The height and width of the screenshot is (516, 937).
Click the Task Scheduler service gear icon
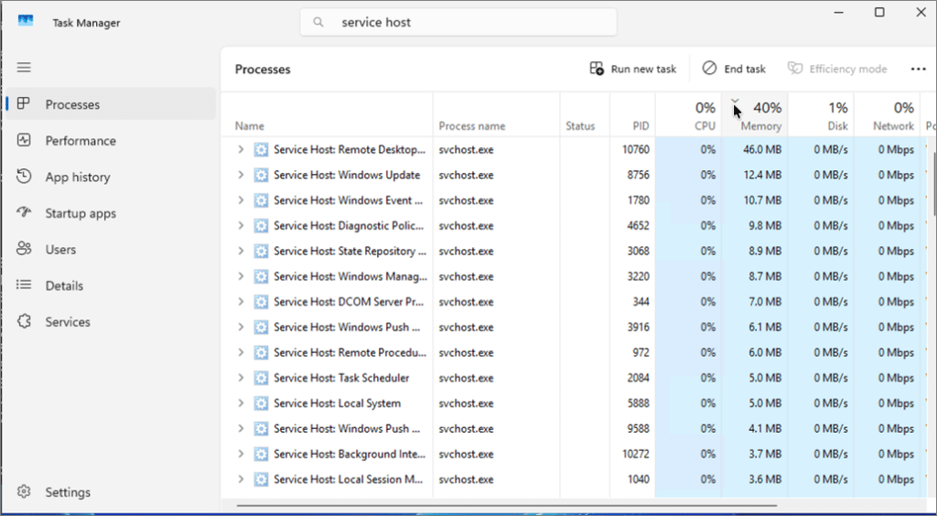tap(261, 378)
